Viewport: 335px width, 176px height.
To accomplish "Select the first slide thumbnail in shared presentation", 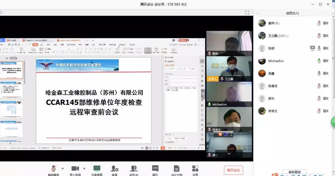I will tap(11, 70).
